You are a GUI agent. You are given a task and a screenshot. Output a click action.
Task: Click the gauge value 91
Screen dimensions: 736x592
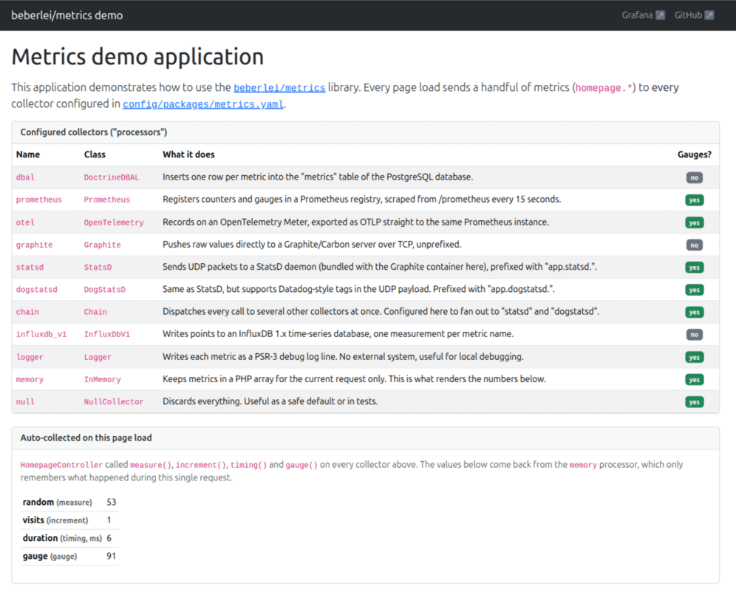(112, 557)
